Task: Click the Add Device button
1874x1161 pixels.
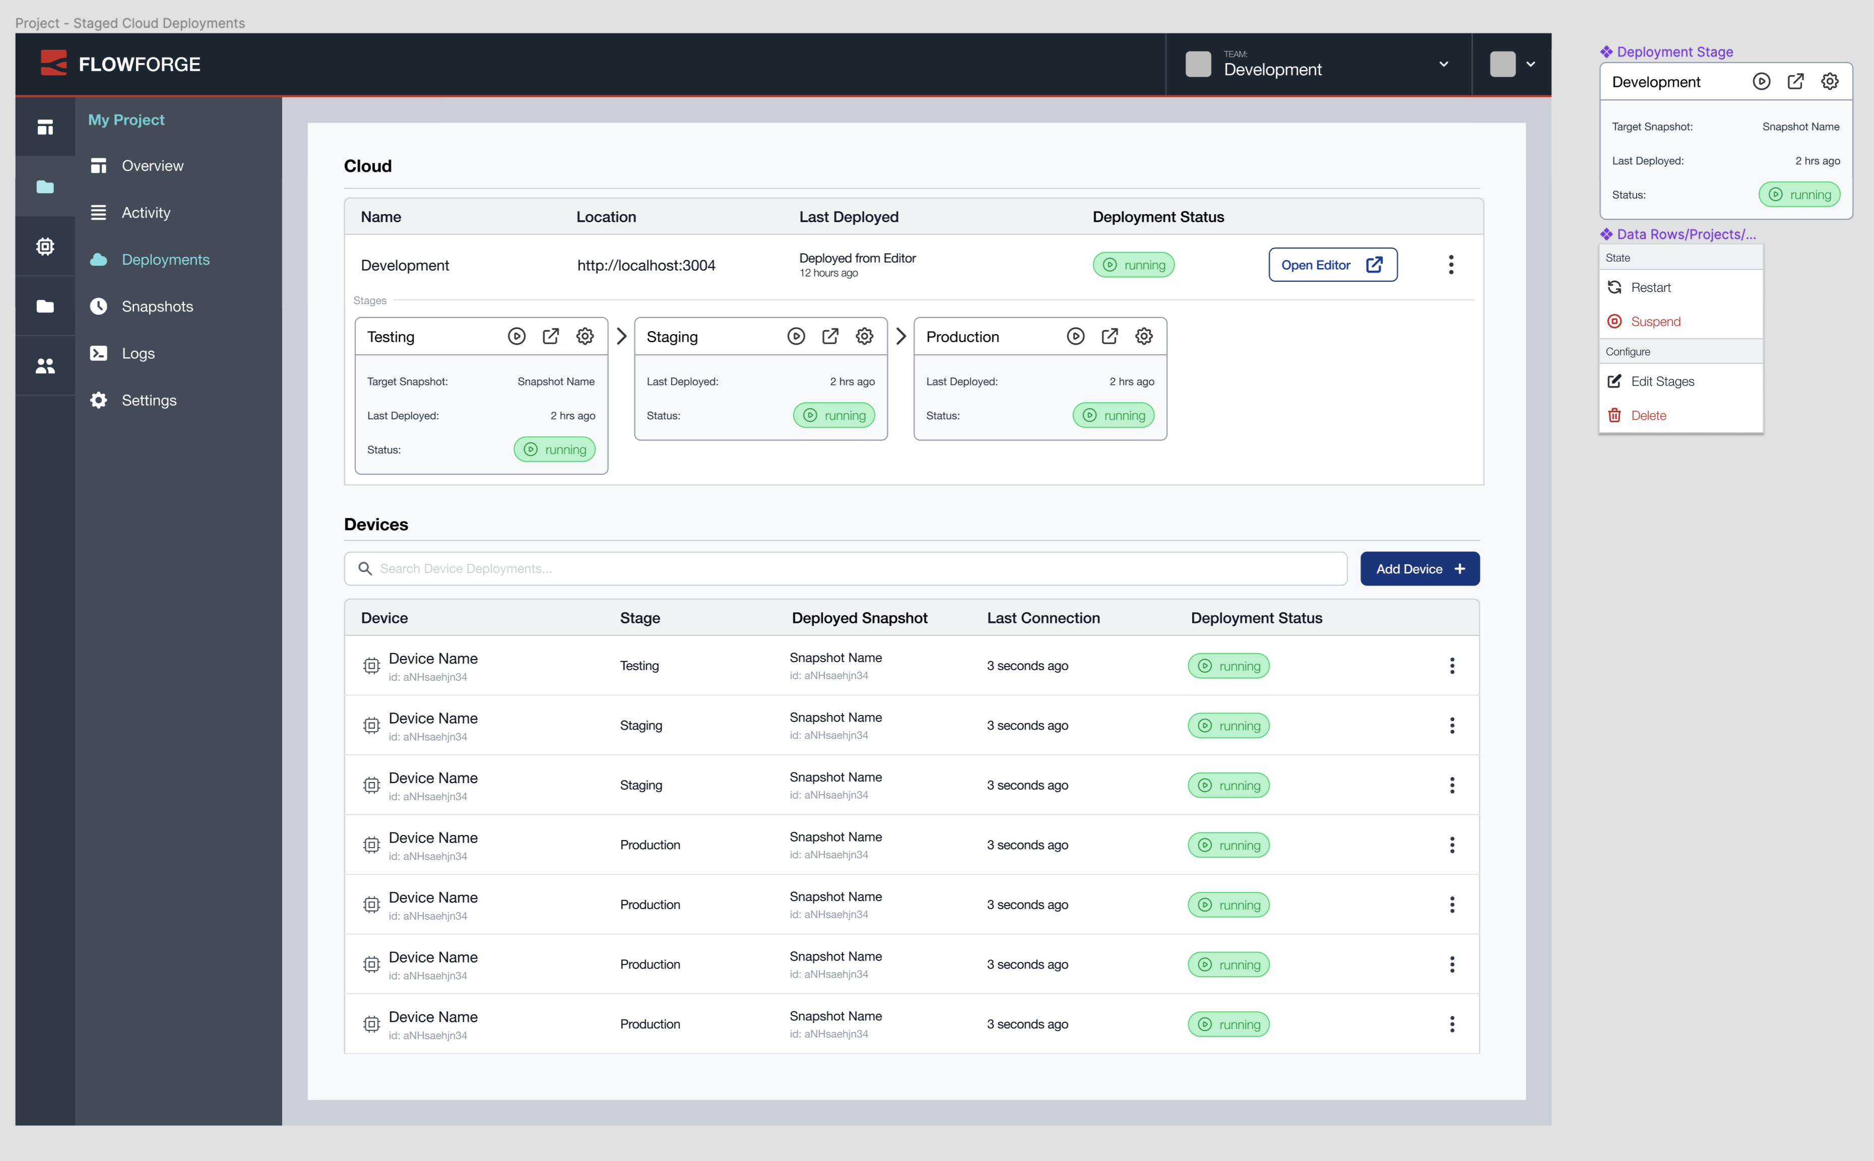Action: click(x=1419, y=568)
